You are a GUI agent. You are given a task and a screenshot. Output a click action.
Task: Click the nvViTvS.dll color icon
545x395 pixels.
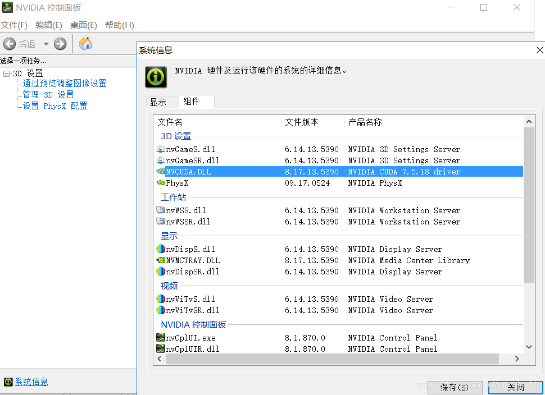(x=161, y=299)
